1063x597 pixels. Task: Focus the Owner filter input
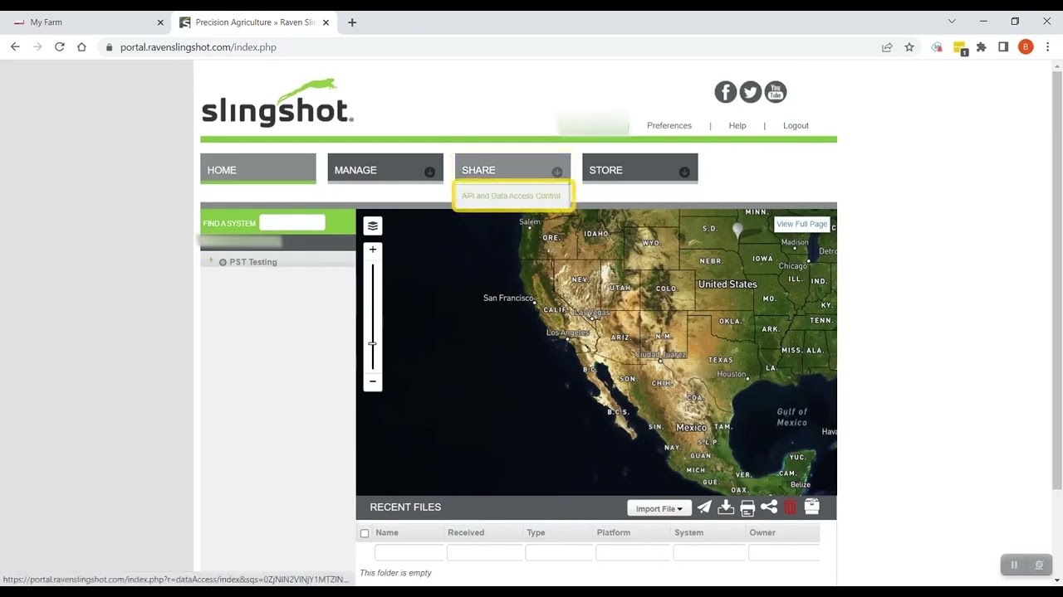pyautogui.click(x=784, y=552)
